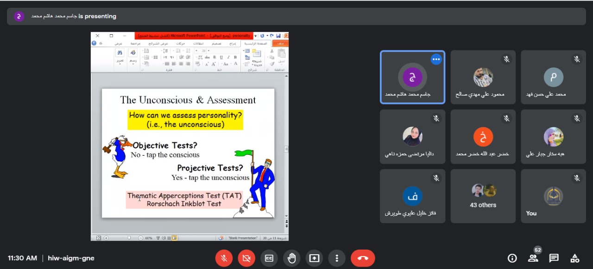
Task: Show the people list with 52 badge
Action: tap(533, 258)
